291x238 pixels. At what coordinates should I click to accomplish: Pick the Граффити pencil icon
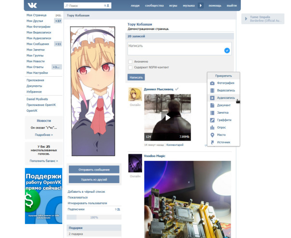click(x=212, y=120)
